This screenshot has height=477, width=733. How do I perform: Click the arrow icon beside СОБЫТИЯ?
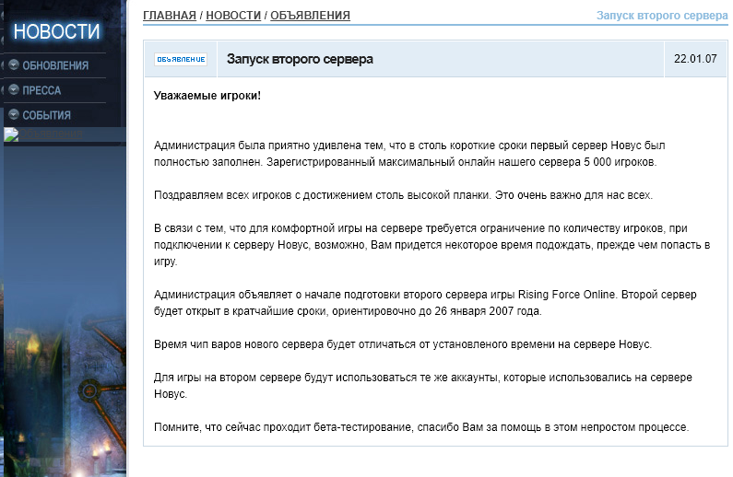click(x=14, y=114)
